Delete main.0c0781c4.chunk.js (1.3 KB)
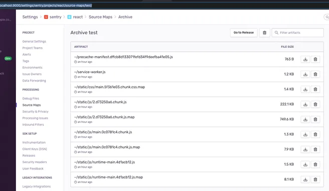The image size is (329, 191). click(x=316, y=134)
